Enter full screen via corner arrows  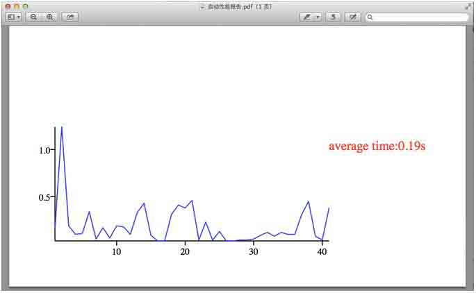pyautogui.click(x=468, y=6)
